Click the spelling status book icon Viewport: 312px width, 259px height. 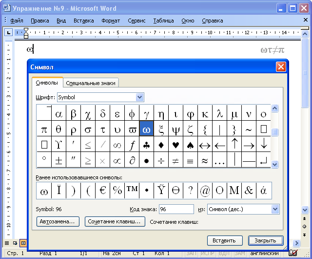[x=293, y=253]
